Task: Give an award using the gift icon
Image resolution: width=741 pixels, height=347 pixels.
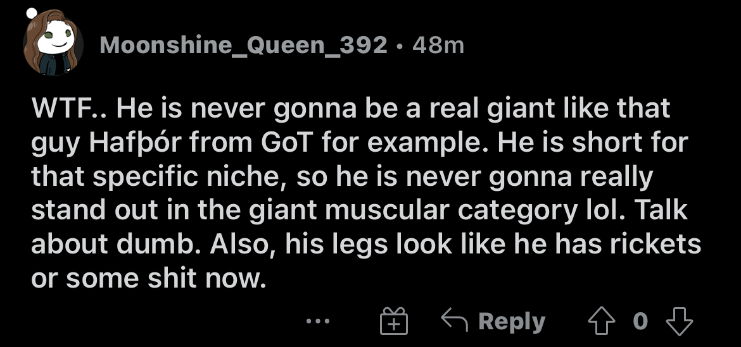Action: point(394,320)
